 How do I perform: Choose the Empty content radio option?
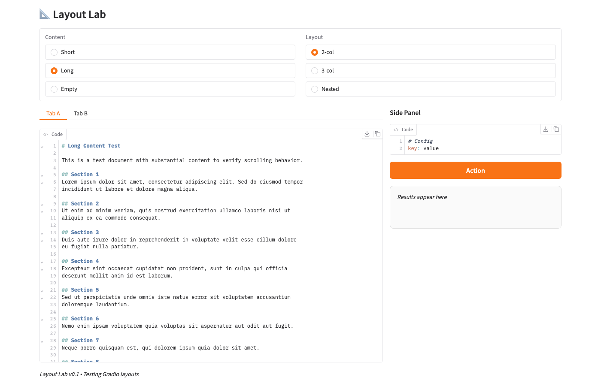(54, 89)
